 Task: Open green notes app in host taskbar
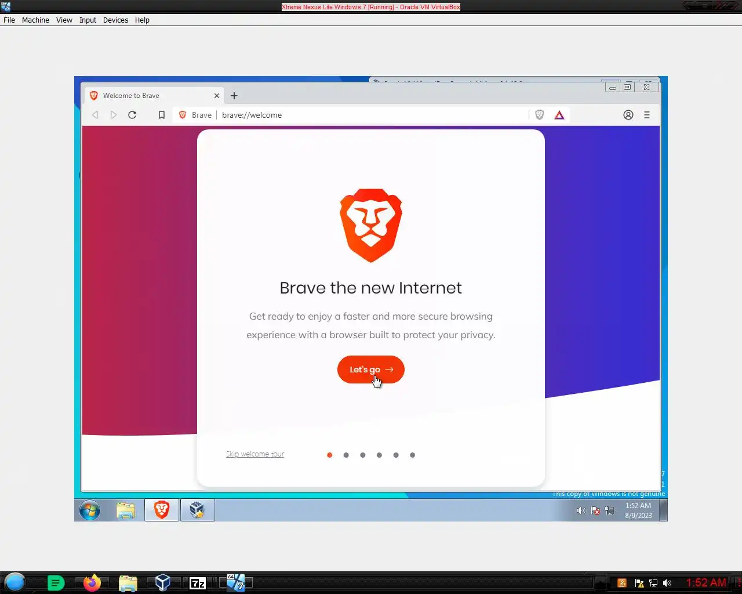pyautogui.click(x=56, y=583)
